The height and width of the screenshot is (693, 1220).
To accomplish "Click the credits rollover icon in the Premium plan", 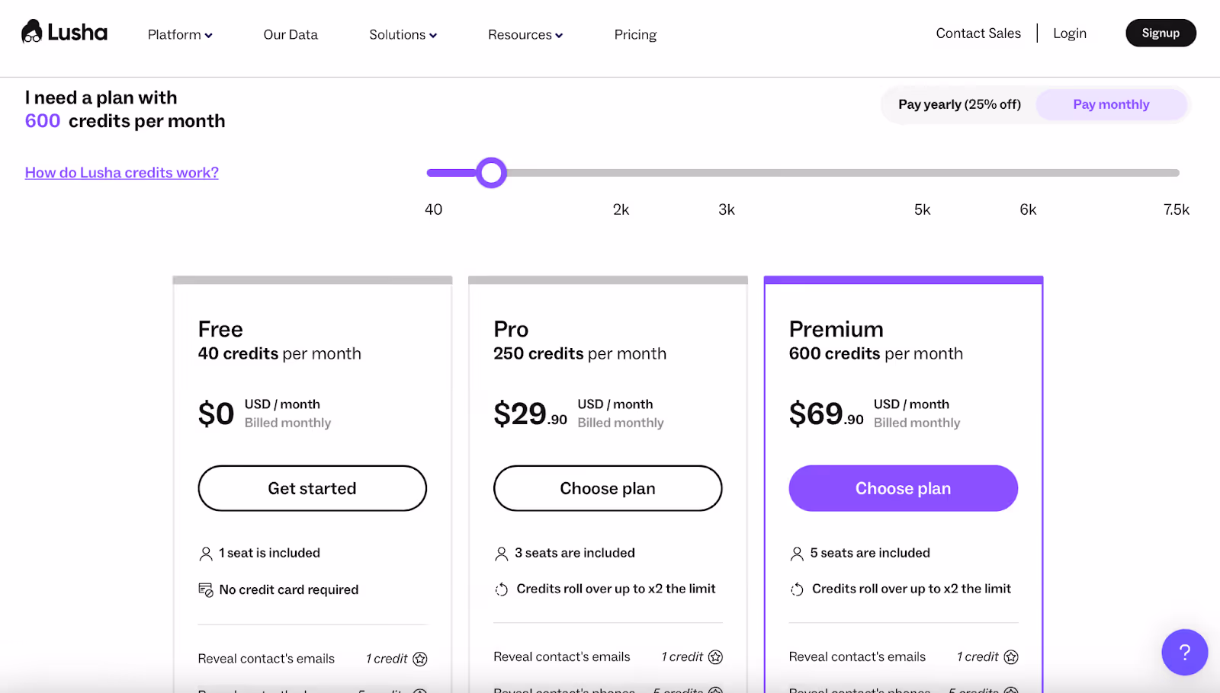I will tap(798, 588).
